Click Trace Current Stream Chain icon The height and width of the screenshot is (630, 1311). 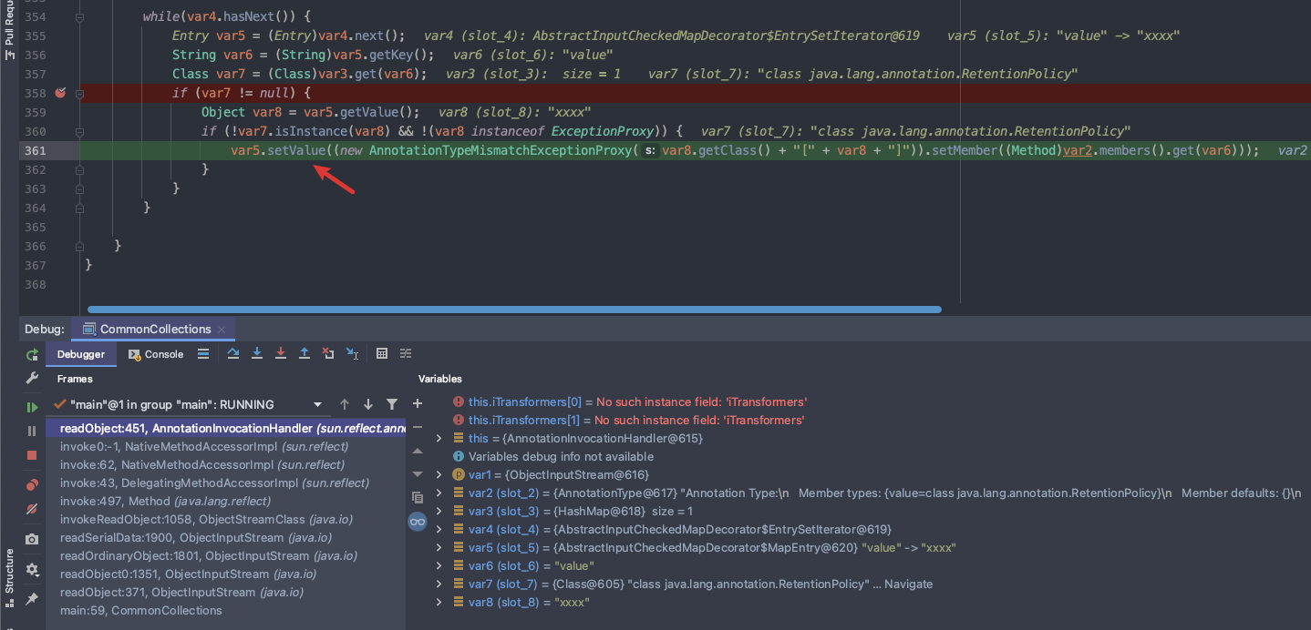point(406,354)
